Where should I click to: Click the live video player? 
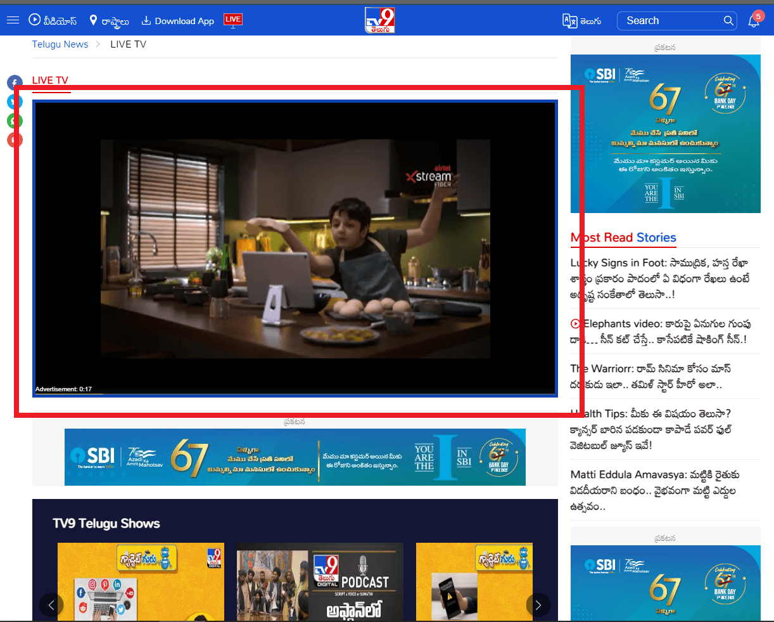pyautogui.click(x=295, y=249)
